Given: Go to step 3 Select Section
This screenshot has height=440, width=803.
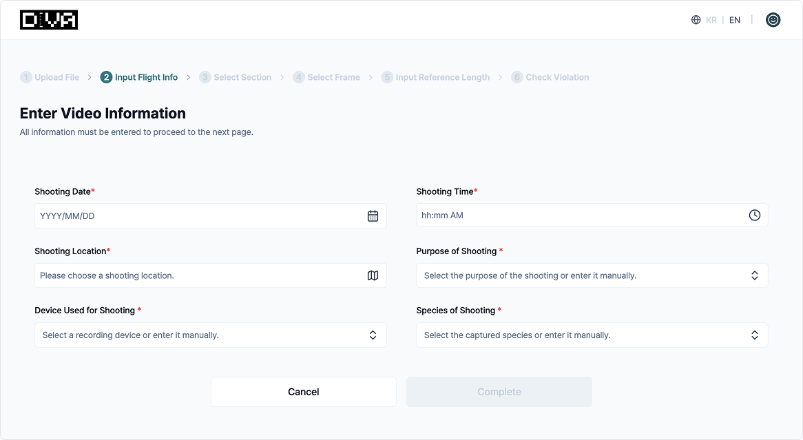Looking at the screenshot, I should pyautogui.click(x=236, y=77).
